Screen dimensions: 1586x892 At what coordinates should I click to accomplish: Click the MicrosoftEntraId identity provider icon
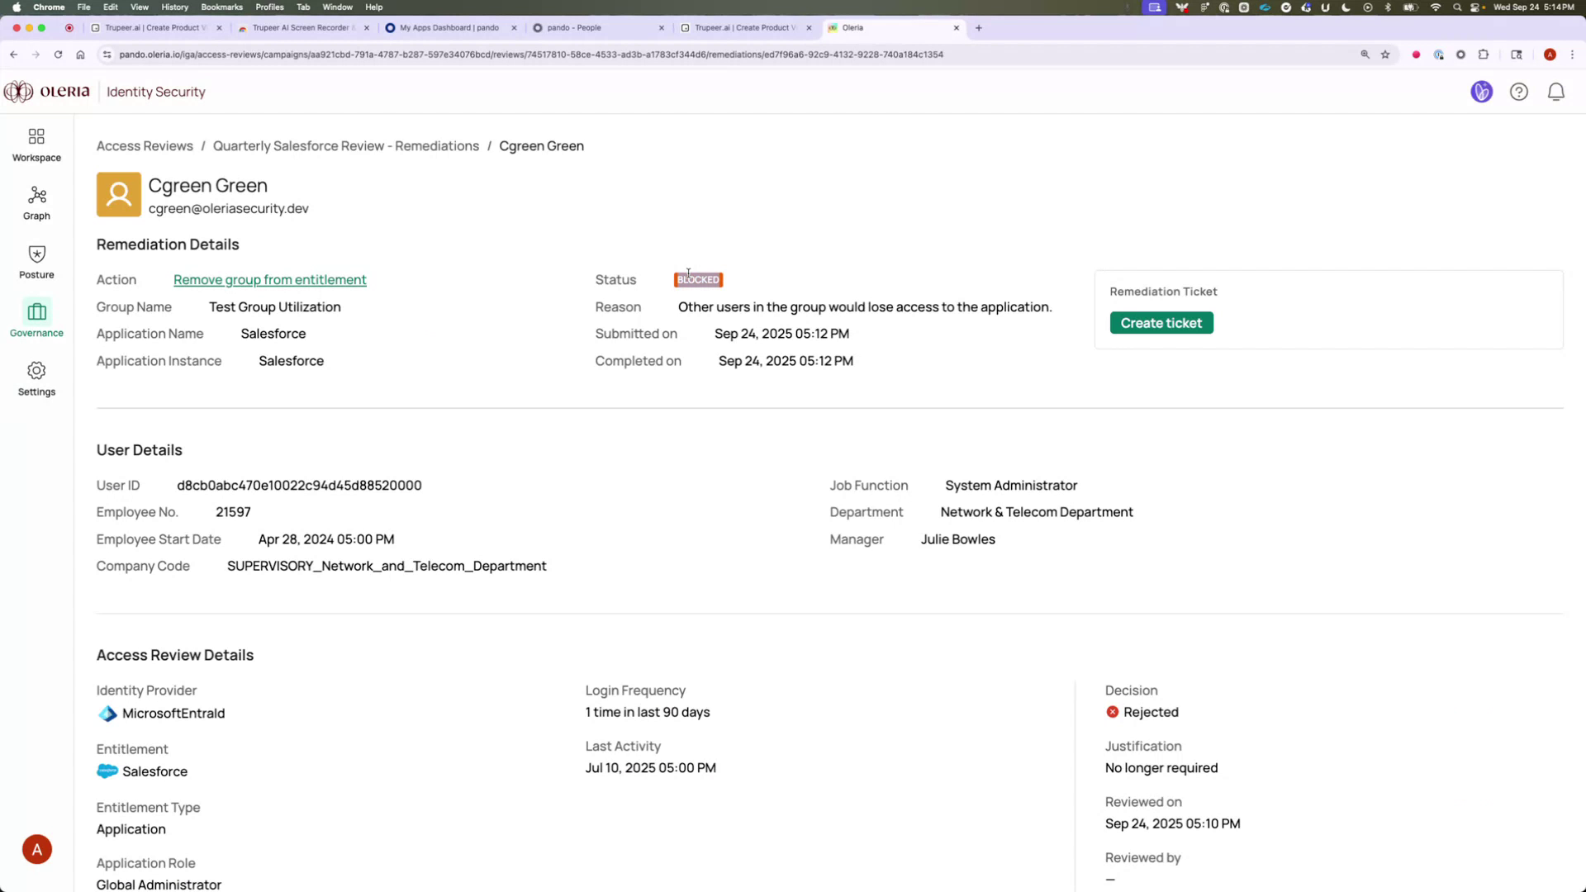click(x=107, y=714)
